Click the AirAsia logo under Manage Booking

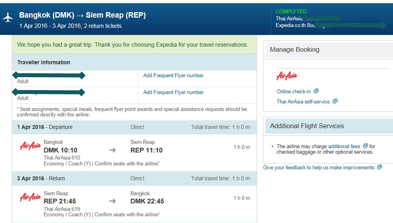pos(287,76)
